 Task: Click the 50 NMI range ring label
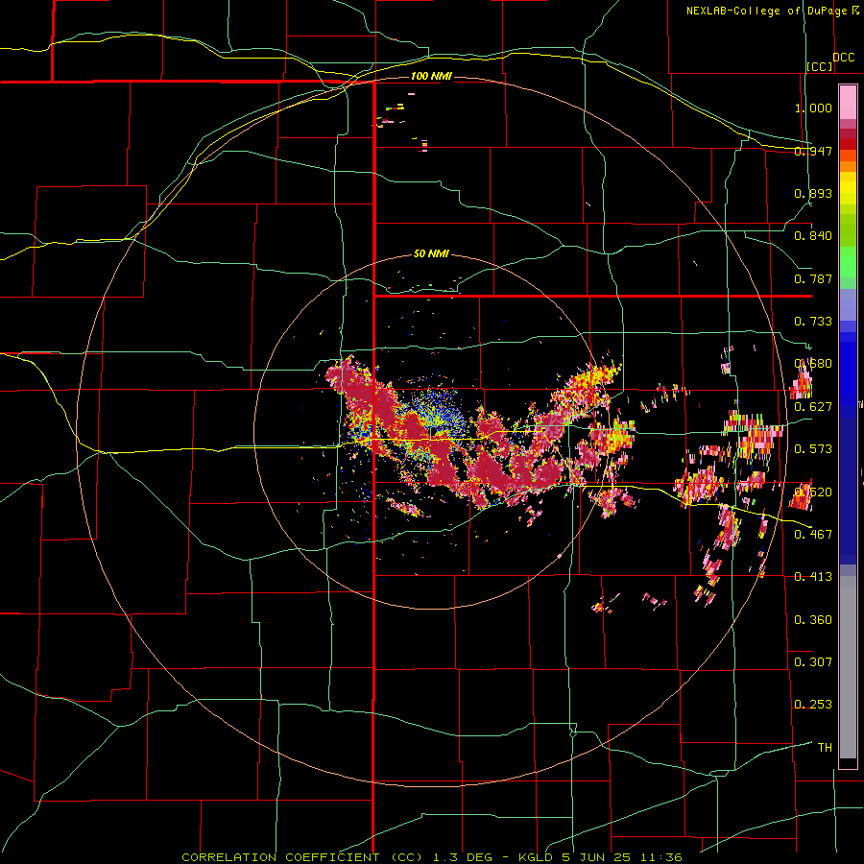tap(431, 254)
